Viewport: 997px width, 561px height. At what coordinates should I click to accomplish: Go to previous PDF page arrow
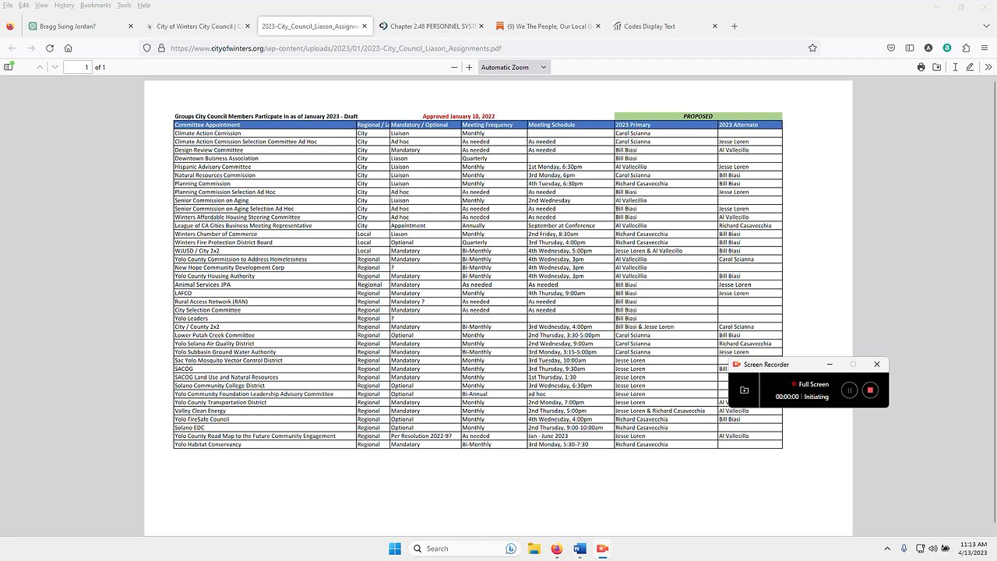click(x=40, y=67)
